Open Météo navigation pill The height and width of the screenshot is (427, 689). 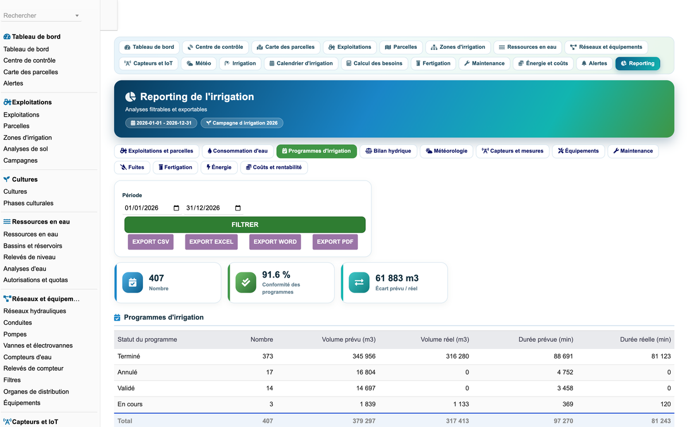tap(199, 63)
